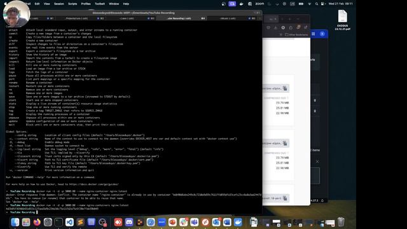Open Microsoft Teams from the dock
Image resolution: width=407 pixels, height=229 pixels.
pos(194,222)
